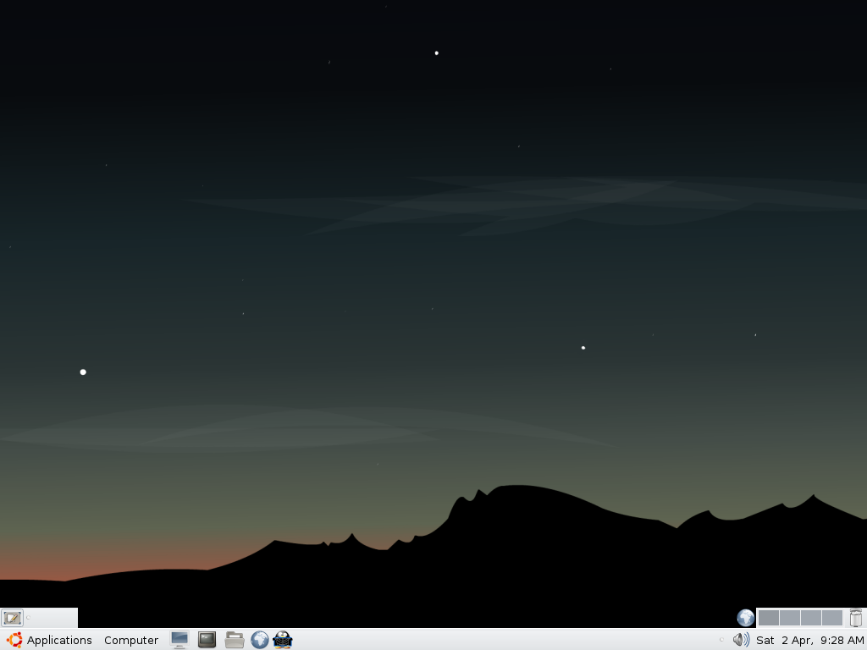The height and width of the screenshot is (650, 867).
Task: Click the empty desktop wallpaper
Action: point(423,296)
